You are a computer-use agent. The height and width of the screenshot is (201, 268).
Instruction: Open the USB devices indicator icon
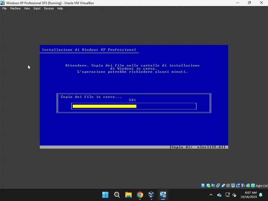[x=223, y=186]
